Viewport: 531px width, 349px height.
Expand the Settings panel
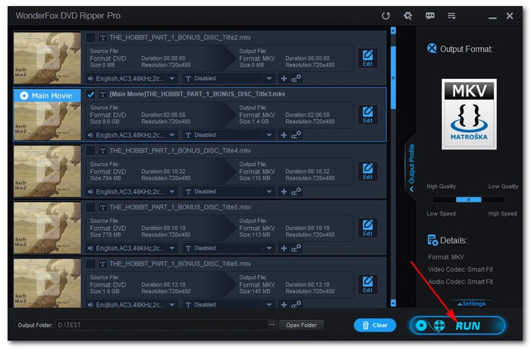pos(471,303)
